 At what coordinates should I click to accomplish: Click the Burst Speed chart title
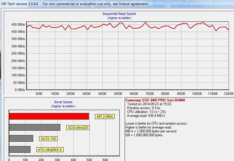pyautogui.click(x=63, y=102)
